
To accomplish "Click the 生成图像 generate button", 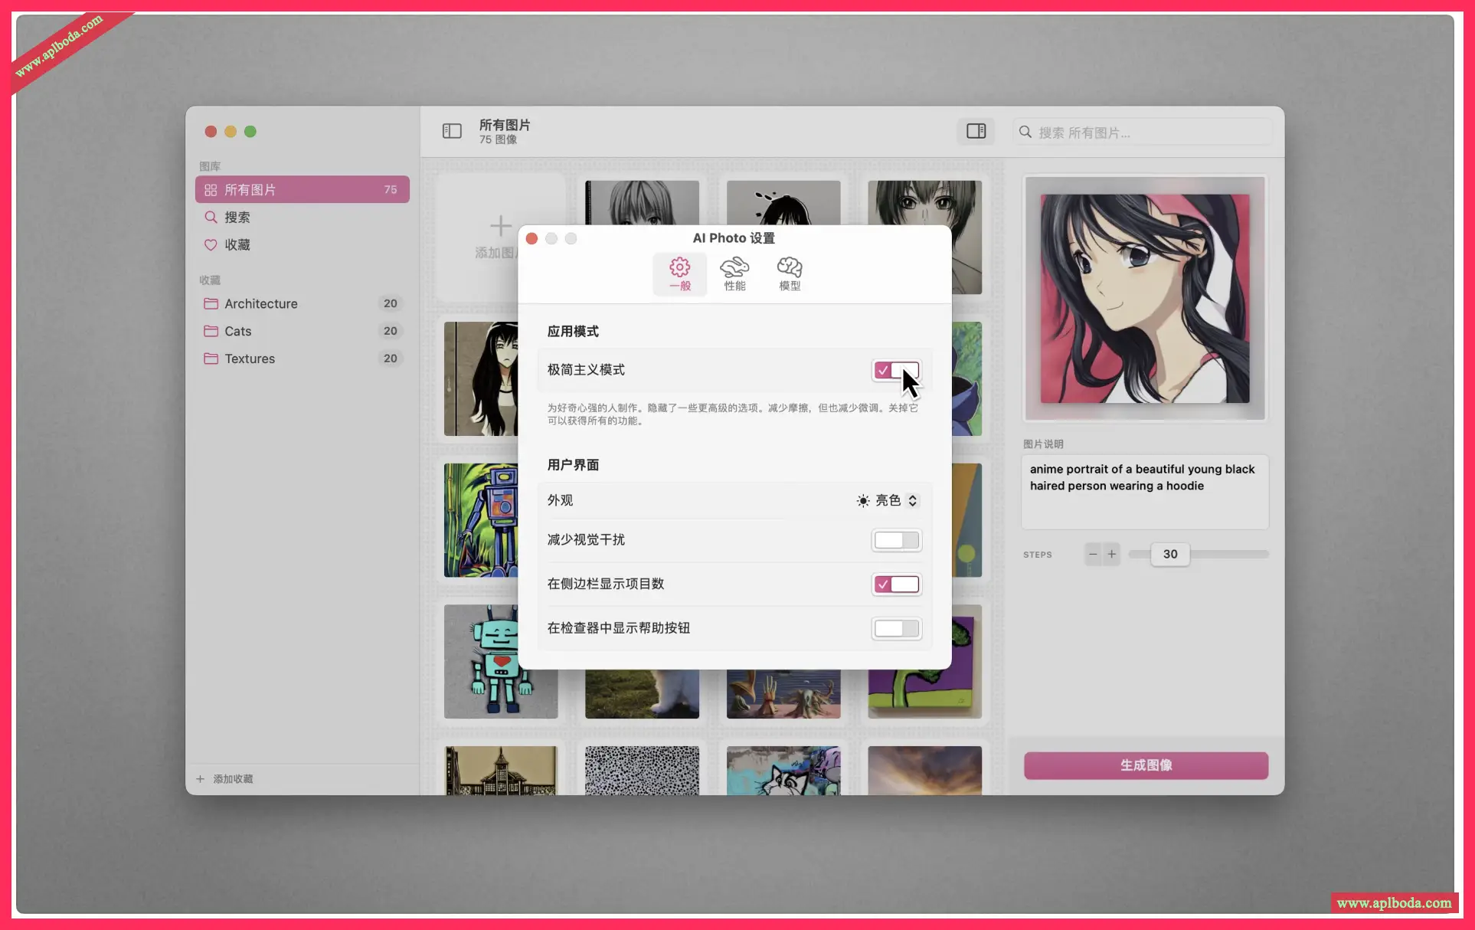I will [x=1145, y=765].
